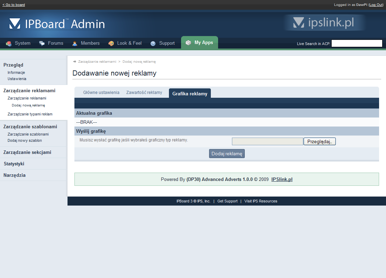The width and height of the screenshot is (386, 278).
Task: Expand the Zarządzanie sekcjami sidebar section
Action: [x=27, y=152]
